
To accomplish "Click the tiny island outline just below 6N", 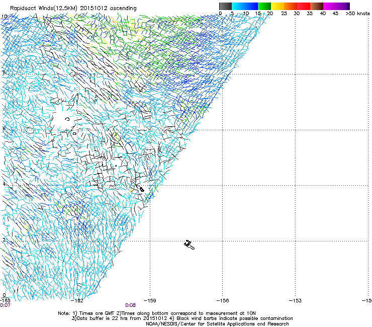I will pyautogui.click(x=74, y=134).
